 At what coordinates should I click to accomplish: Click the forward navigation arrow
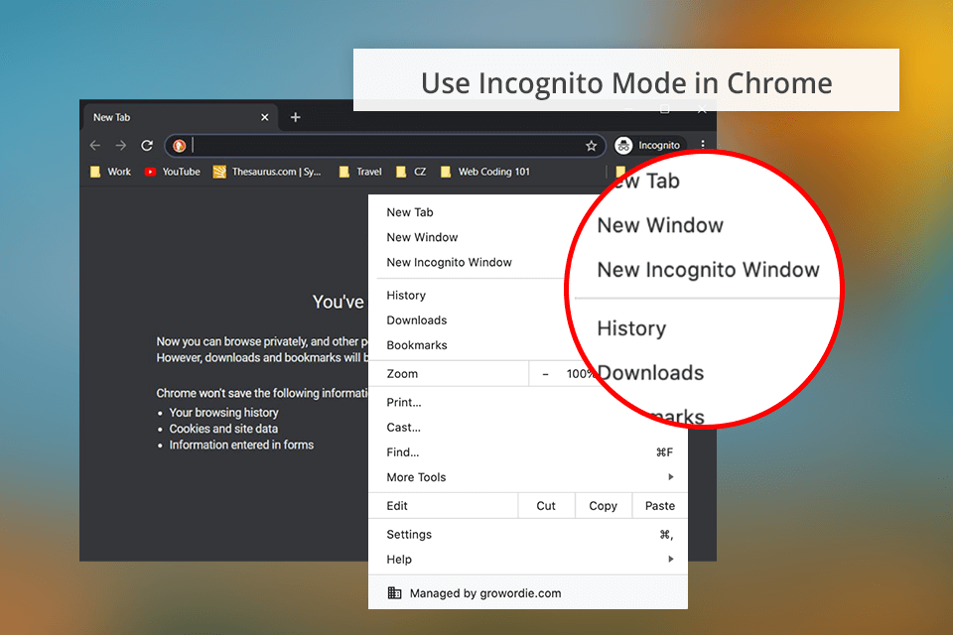point(121,145)
